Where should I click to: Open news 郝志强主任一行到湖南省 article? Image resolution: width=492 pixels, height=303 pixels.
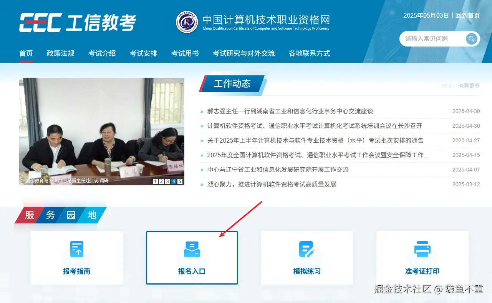coord(290,111)
